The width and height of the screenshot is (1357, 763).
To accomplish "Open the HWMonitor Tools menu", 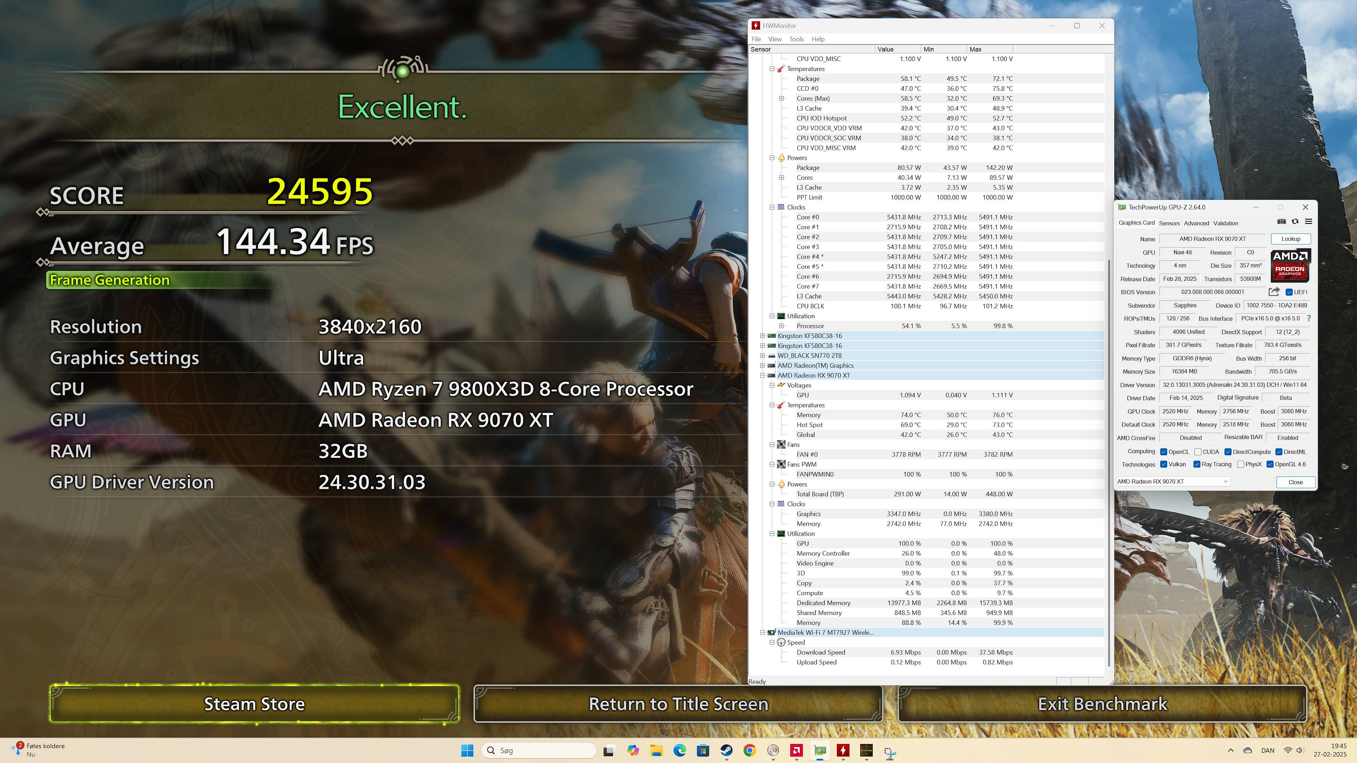I will [x=796, y=39].
